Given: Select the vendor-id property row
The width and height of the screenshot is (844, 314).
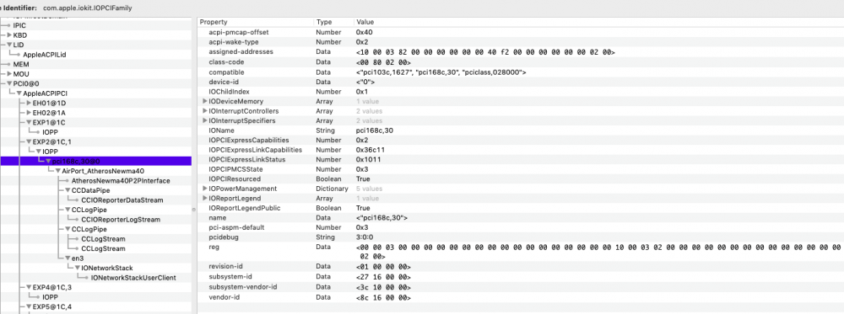Looking at the screenshot, I should click(x=521, y=296).
